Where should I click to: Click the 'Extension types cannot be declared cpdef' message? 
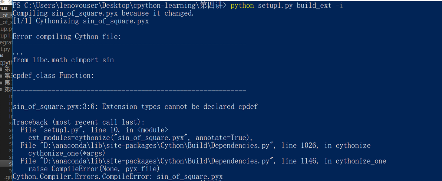tap(179, 107)
